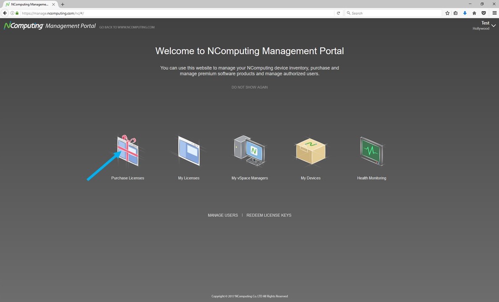This screenshot has height=302, width=499.
Task: Open the My vSpace Managers computer icon
Action: tap(250, 151)
